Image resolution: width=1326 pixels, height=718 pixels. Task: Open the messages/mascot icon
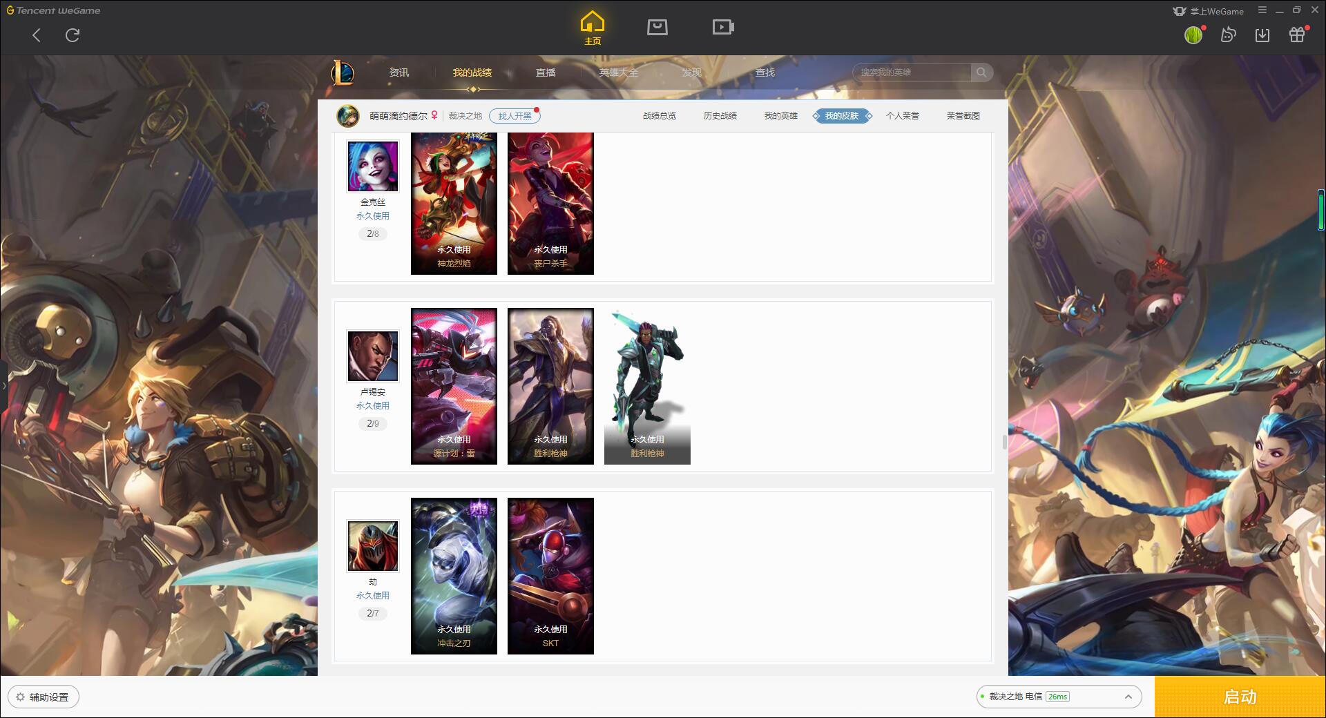[1228, 35]
